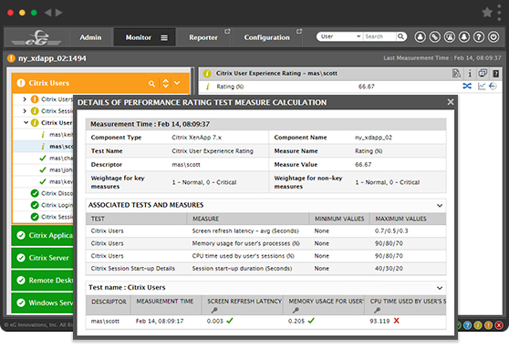This screenshot has width=509, height=348.
Task: Click the eG Innovations logo
Action: point(36,37)
